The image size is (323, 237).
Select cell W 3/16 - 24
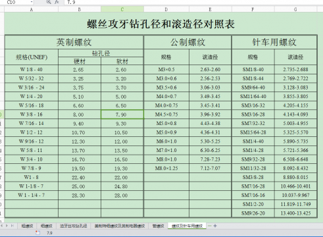pyautogui.click(x=32, y=88)
